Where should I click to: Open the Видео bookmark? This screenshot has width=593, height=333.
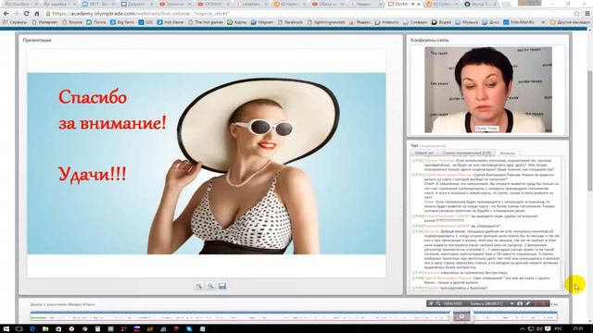(x=442, y=22)
